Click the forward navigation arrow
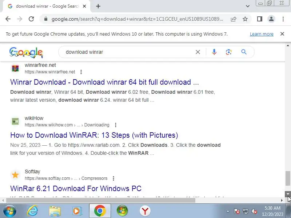 20,19
